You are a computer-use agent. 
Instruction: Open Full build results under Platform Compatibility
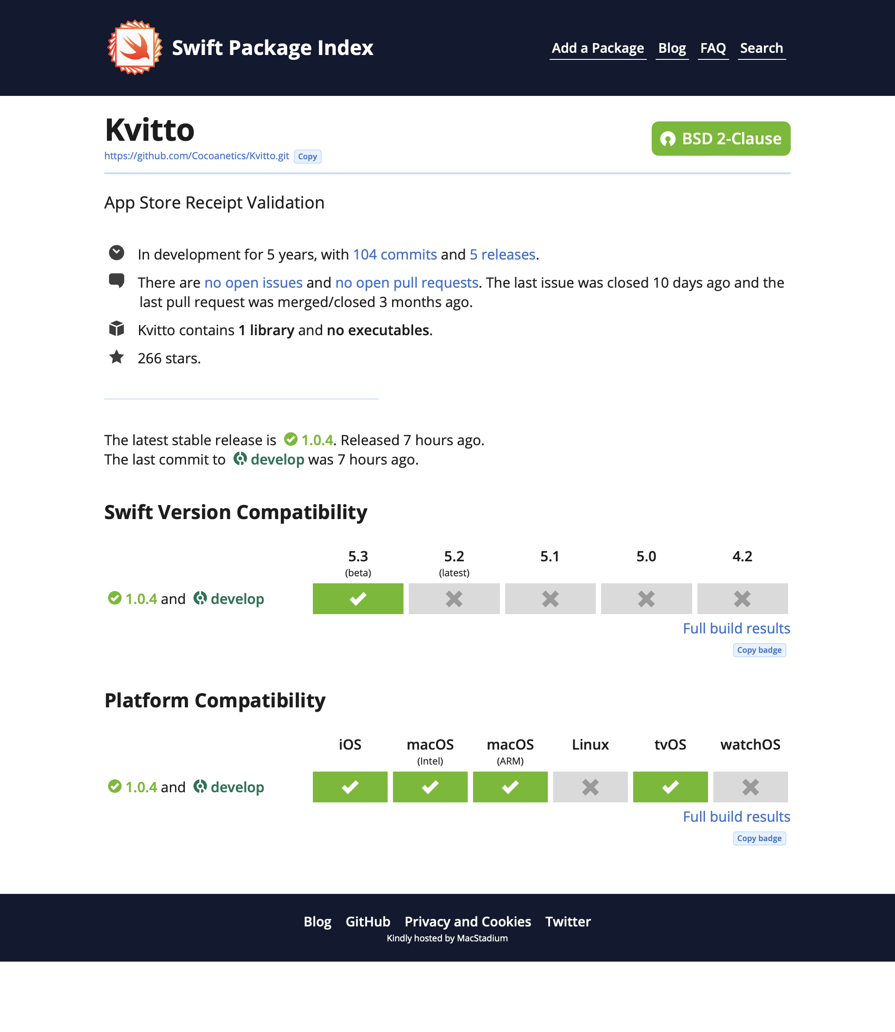click(737, 816)
